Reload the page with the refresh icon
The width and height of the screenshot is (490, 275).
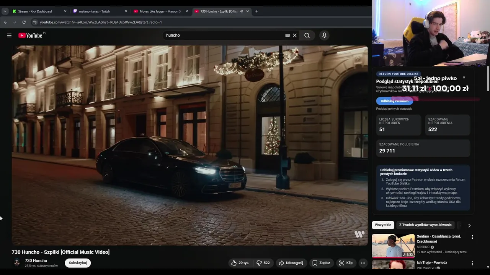(24, 22)
